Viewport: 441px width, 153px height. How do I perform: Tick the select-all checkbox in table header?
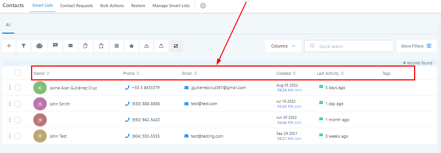click(18, 73)
